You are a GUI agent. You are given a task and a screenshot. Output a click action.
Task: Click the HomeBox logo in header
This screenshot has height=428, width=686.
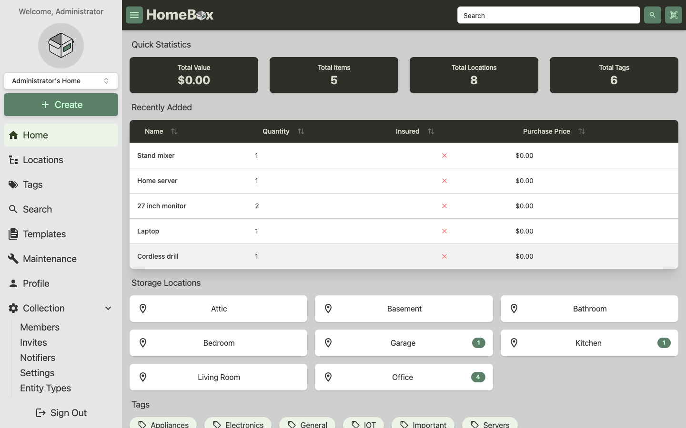point(180,15)
